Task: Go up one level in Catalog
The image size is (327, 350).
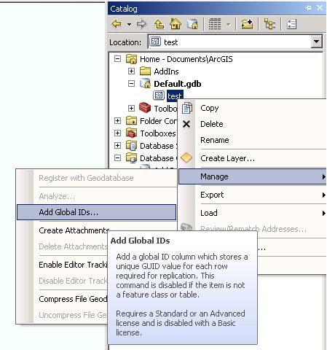Action: (159, 24)
